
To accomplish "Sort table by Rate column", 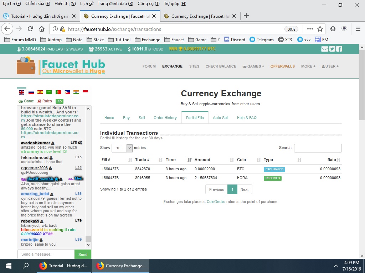I will (322, 160).
